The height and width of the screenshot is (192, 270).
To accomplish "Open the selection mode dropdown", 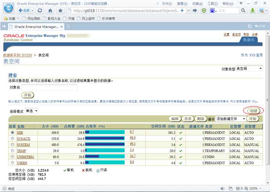I will coord(32,111).
